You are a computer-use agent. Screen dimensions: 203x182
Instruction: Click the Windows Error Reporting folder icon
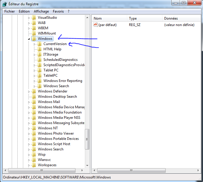pyautogui.click(x=39, y=81)
